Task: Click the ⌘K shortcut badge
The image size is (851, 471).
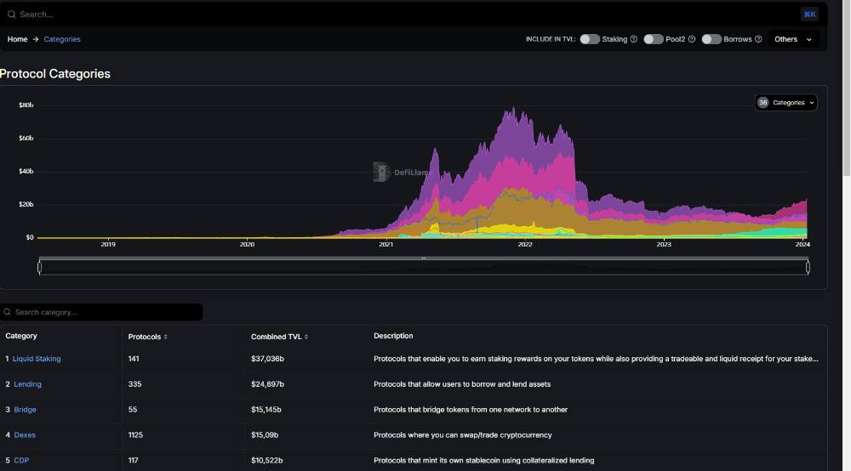Action: [x=809, y=14]
